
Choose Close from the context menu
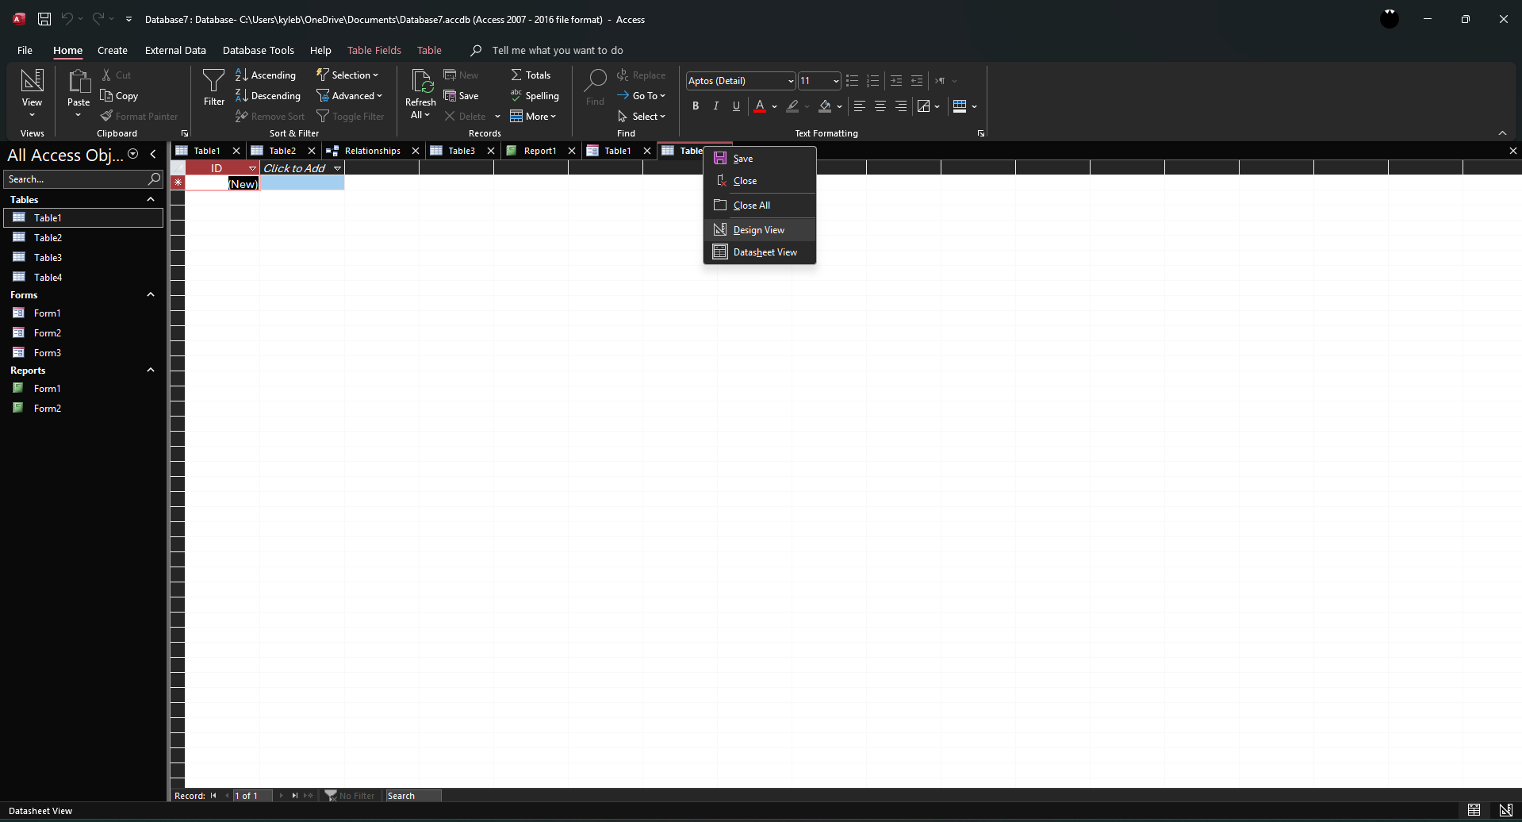coord(760,181)
